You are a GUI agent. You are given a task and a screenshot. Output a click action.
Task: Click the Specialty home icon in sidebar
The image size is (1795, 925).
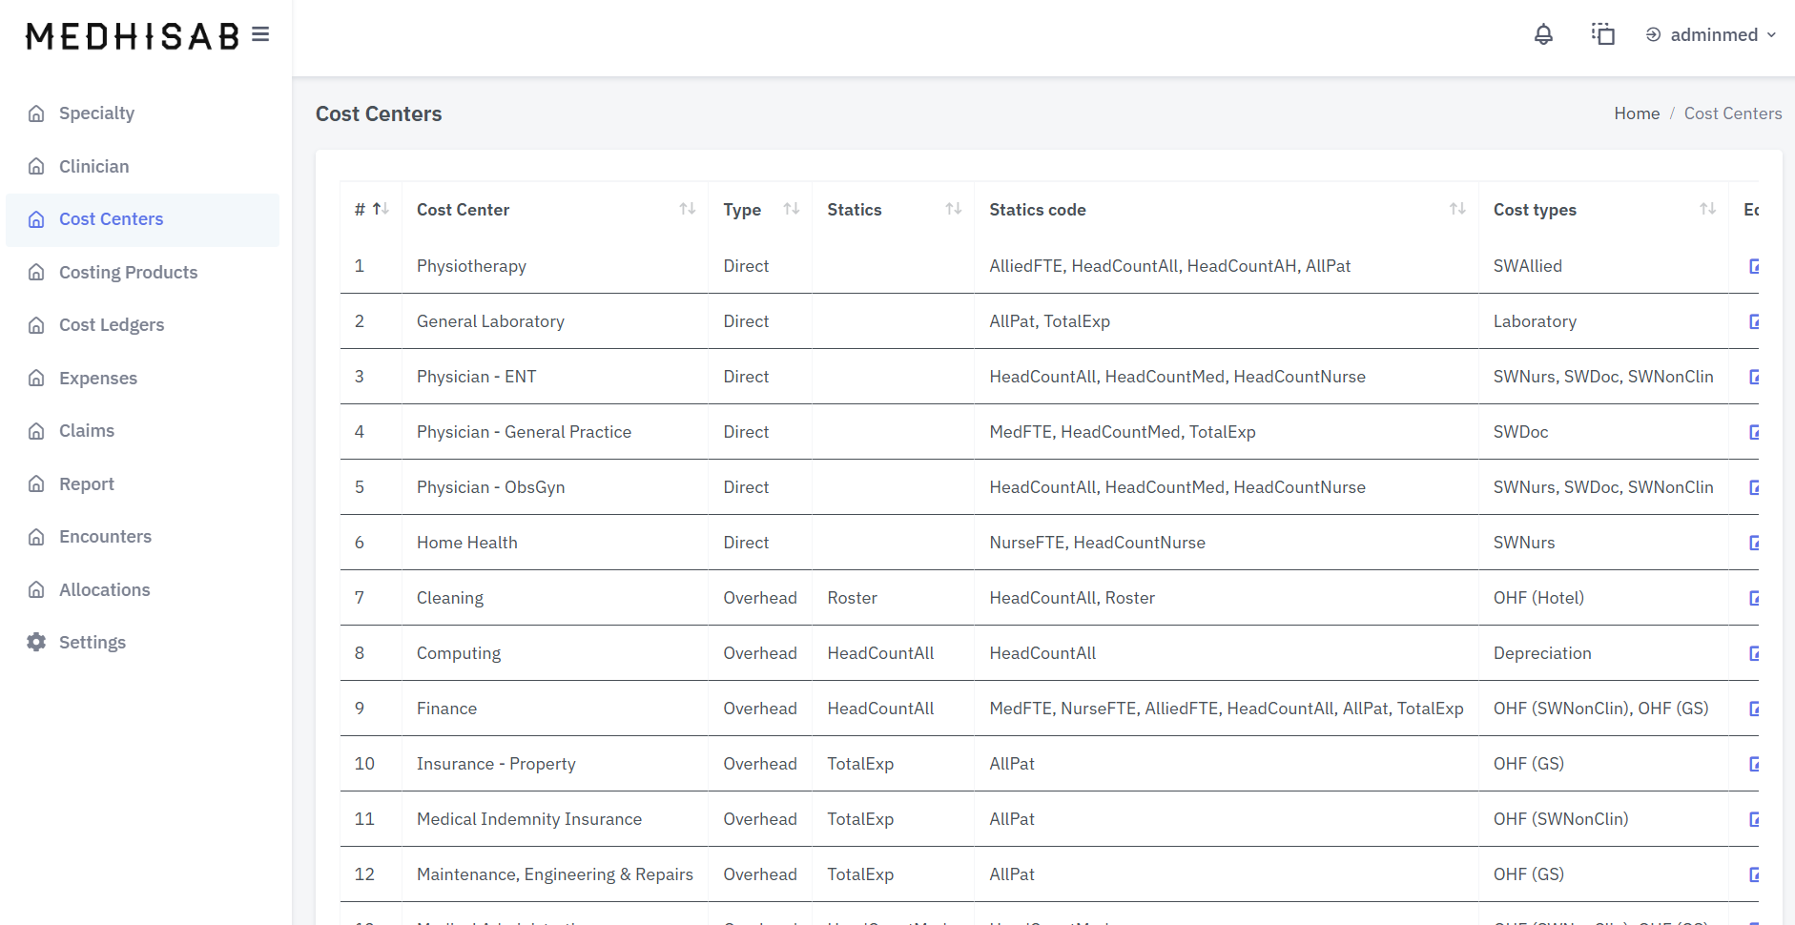(36, 113)
